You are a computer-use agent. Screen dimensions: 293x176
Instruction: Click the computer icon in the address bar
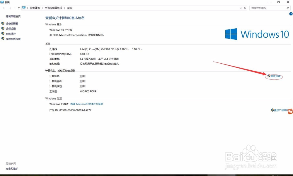tap(24, 8)
